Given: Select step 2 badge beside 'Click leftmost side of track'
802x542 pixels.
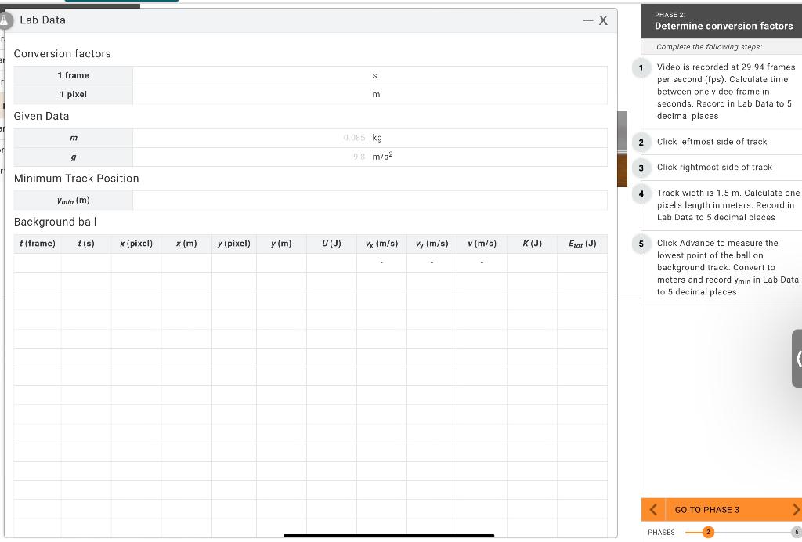Looking at the screenshot, I should [640, 143].
